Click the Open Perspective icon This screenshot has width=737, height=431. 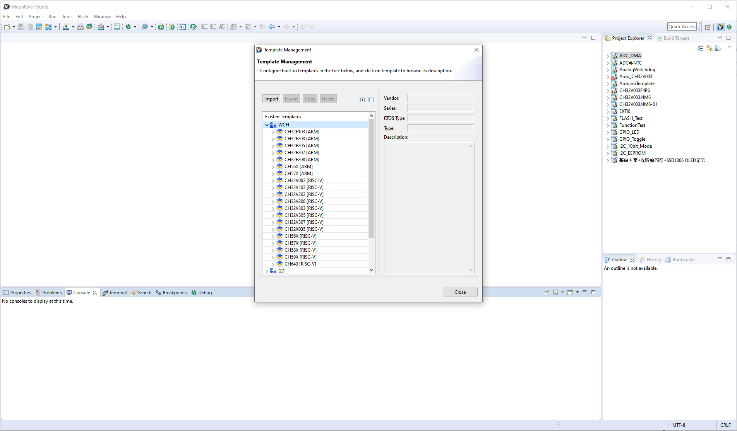(708, 27)
